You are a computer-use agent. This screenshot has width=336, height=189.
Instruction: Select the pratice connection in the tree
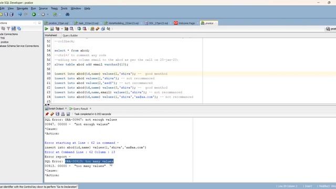pos(4,42)
